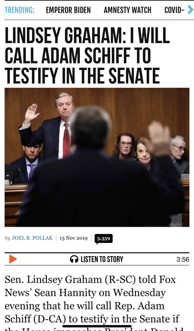
Task: Tap the headphones icon
Action: (x=74, y=259)
